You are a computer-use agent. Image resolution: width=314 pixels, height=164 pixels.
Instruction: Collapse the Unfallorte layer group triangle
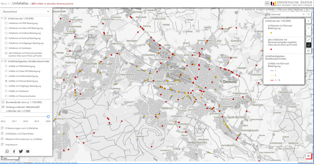point(2,18)
